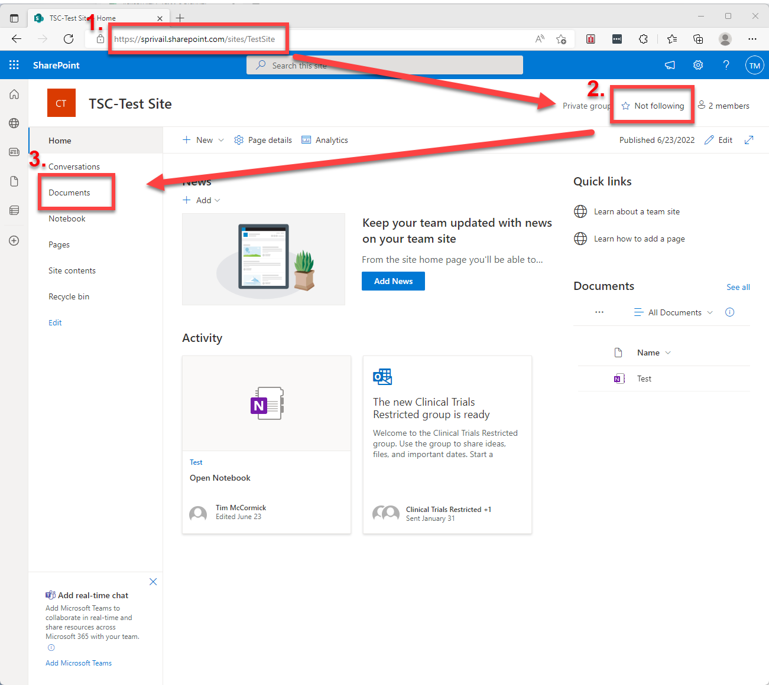Open Conversations in the site navigation
Screen dimensions: 769x685
pos(74,167)
